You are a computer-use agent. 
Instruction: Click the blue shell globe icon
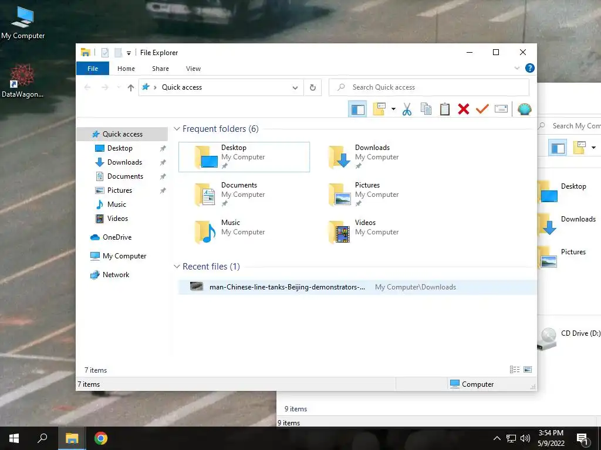point(524,109)
